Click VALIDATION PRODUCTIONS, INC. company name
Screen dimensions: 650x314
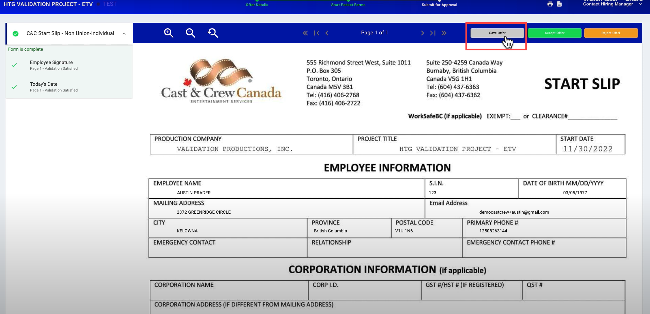[235, 149]
